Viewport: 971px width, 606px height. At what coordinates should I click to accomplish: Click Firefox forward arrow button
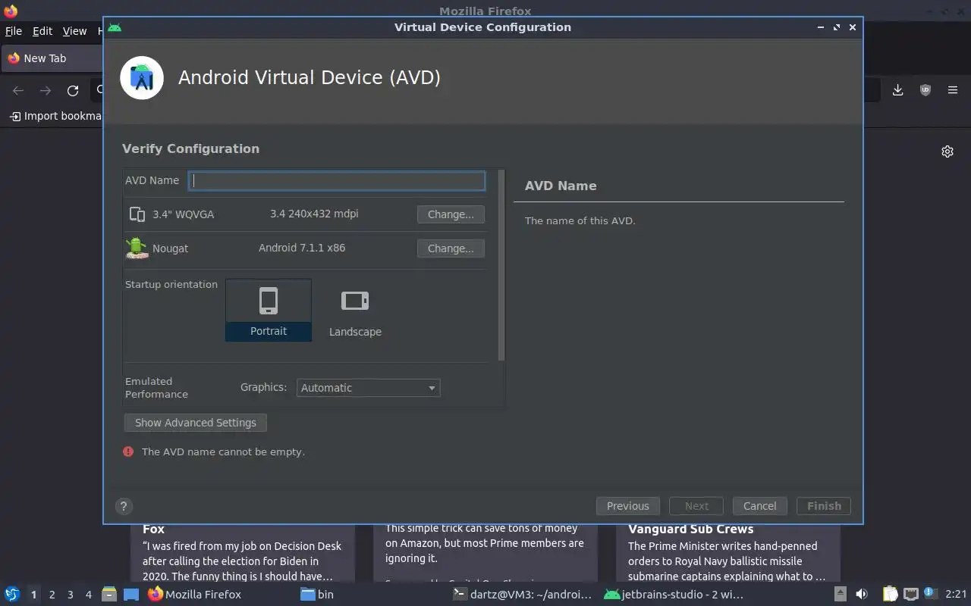[x=46, y=90]
